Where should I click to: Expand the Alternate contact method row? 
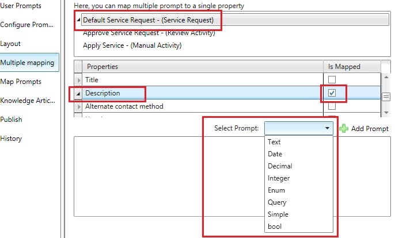click(x=79, y=106)
